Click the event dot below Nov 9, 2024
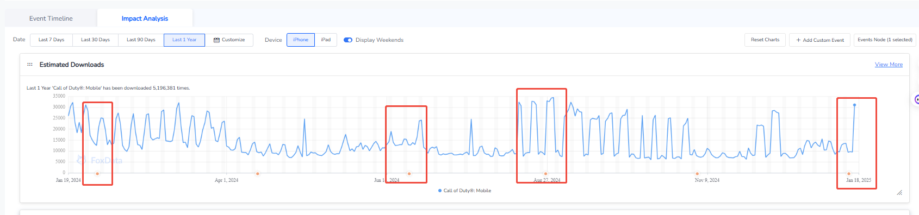This screenshot has height=215, width=919. [697, 174]
